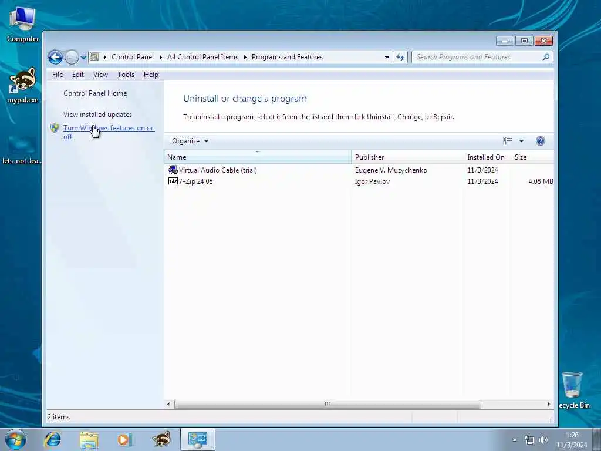This screenshot has height=451, width=601.
Task: Minimize the Programs and Features window
Action: click(505, 41)
